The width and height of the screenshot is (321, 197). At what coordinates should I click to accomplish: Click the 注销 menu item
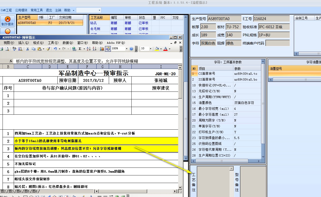point(58,10)
